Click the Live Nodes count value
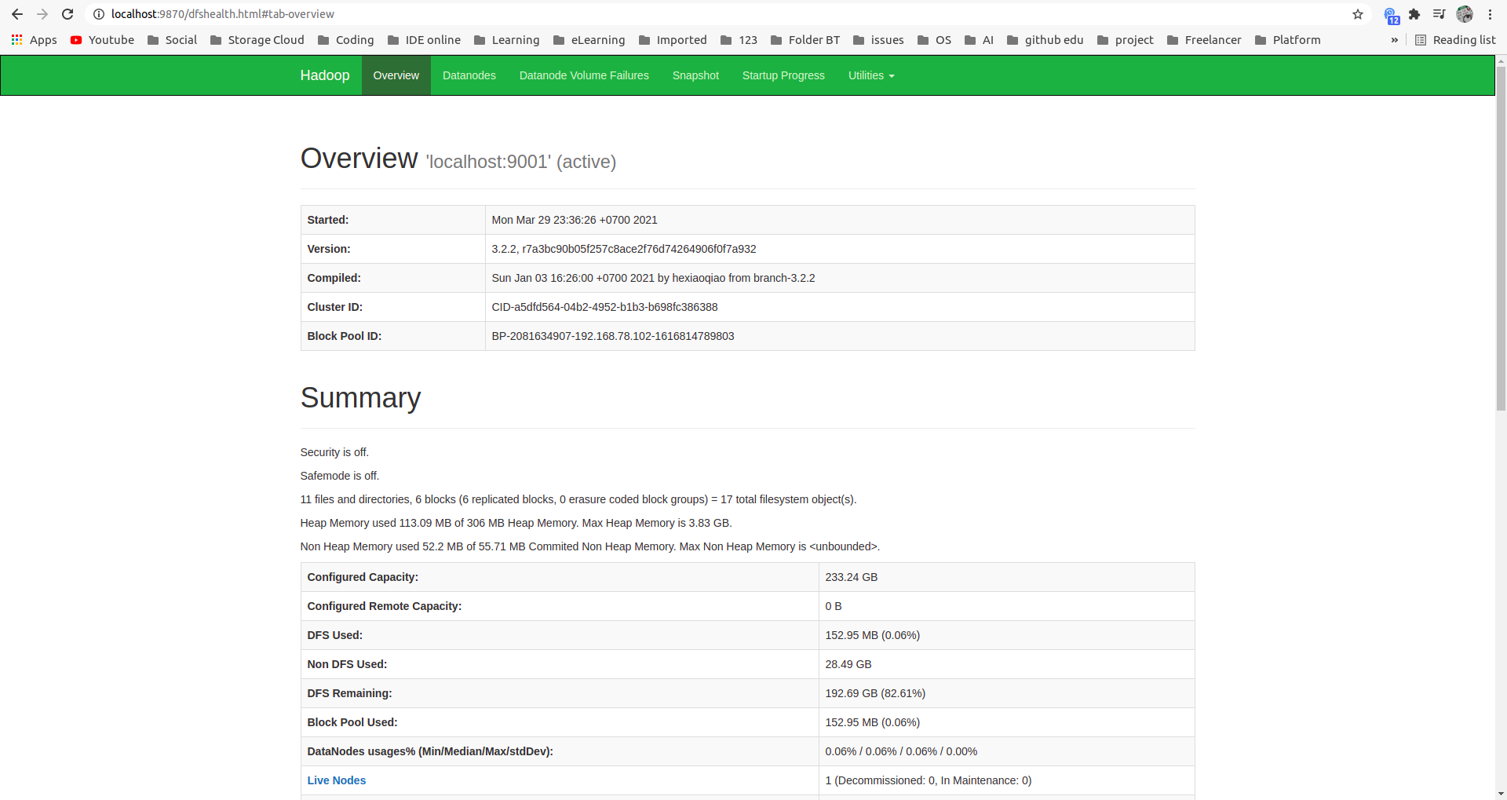Screen dimensions: 1507x800 [929, 780]
